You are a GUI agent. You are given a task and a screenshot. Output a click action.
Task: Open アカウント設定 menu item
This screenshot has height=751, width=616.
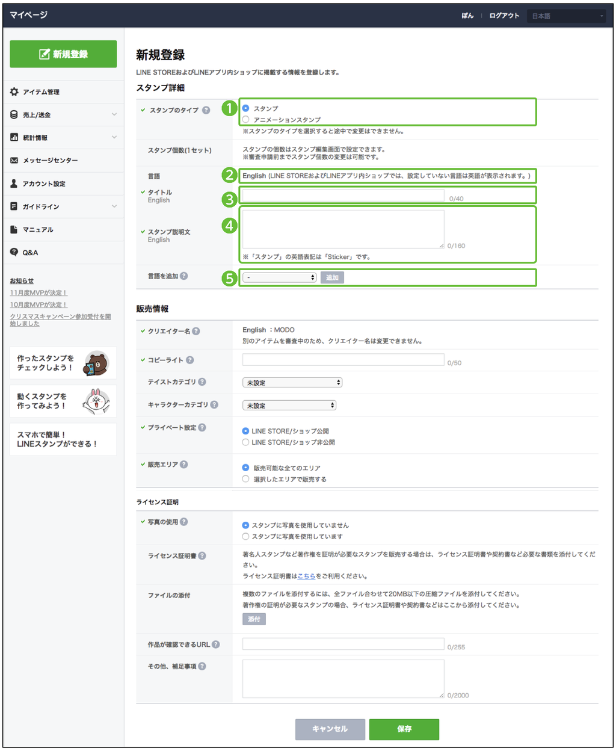tap(63, 184)
